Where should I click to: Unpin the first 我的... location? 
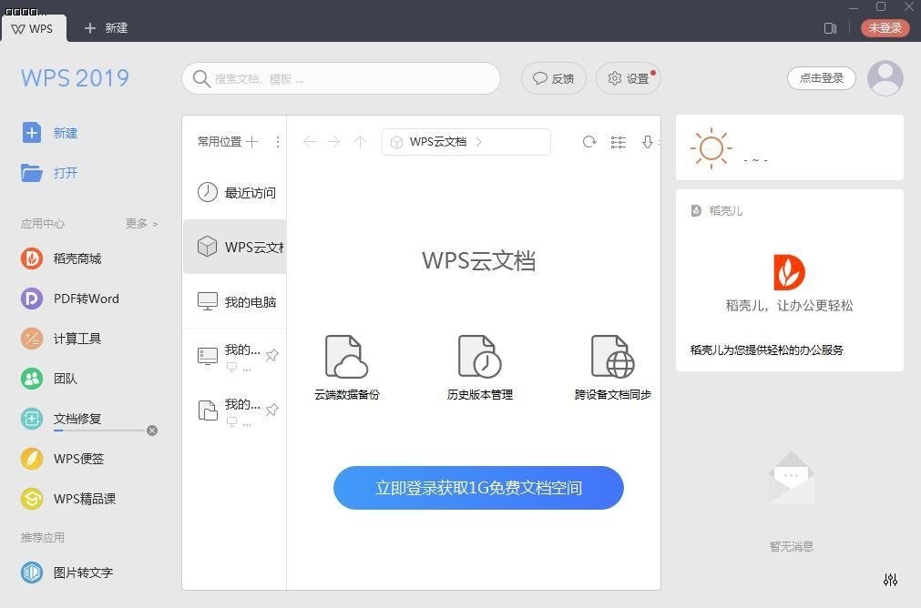272,355
